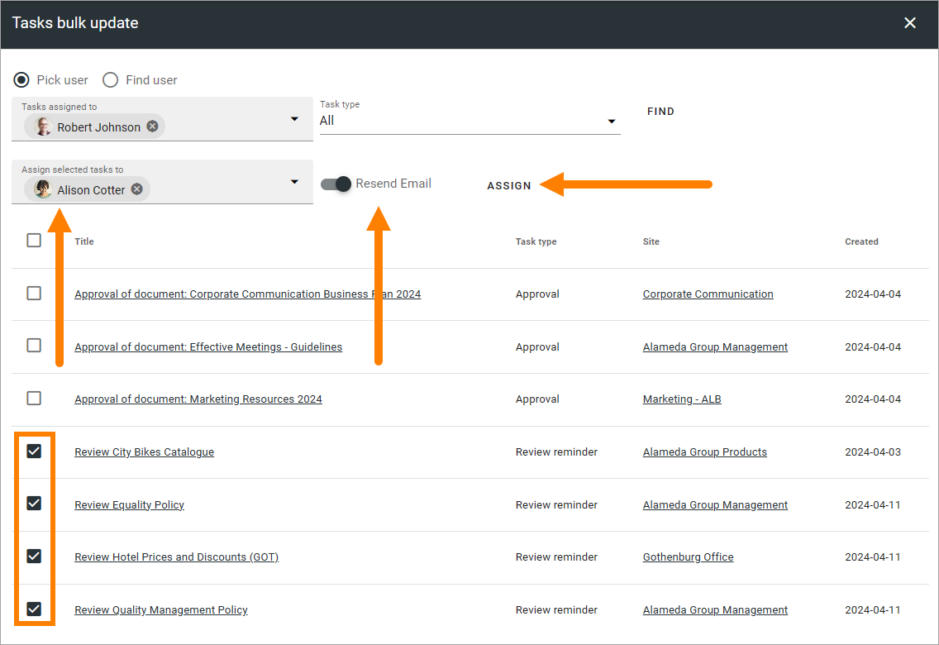
Task: Click the Site column header
Action: coord(651,241)
